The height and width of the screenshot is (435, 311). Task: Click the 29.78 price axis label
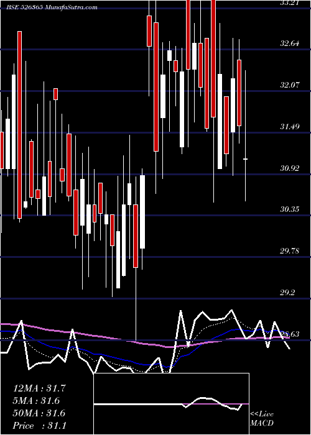pos(290,251)
